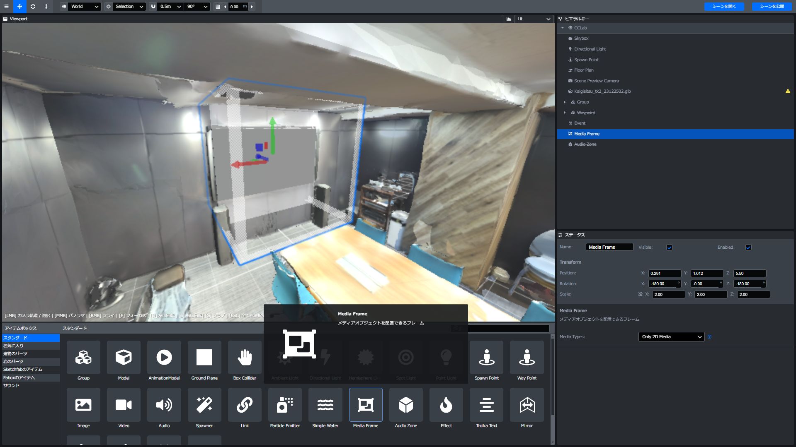Screen dimensions: 796x447
Task: Select the サウンド category
Action: click(x=31, y=386)
